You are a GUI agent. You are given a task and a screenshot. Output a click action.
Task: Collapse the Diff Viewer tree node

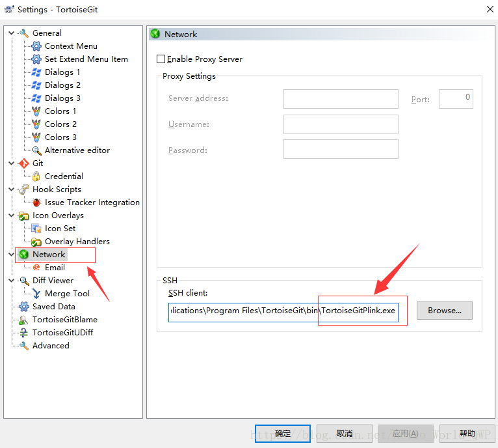tap(12, 280)
